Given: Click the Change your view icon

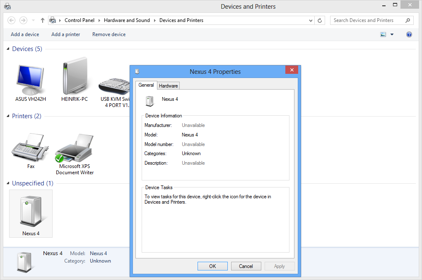Looking at the screenshot, I should [x=383, y=34].
